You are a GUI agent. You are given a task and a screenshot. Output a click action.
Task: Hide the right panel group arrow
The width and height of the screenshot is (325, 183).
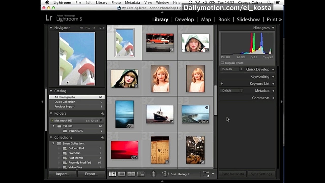pos(281,102)
